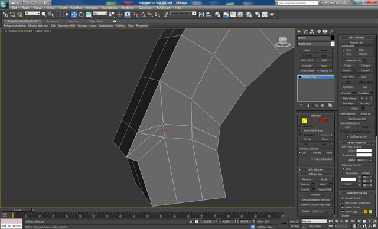The height and width of the screenshot is (229, 378).
Task: Select the Normal constraint radio button
Action: click(x=357, y=54)
